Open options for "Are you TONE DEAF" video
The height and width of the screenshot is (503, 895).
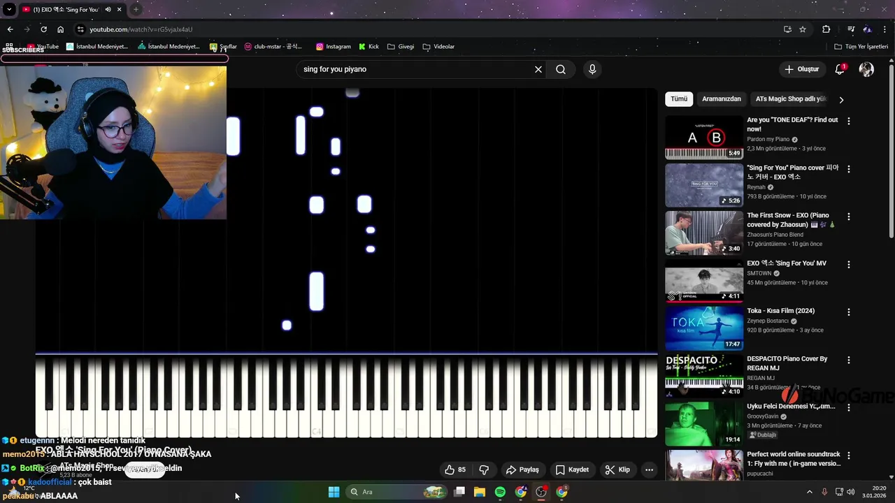coord(849,121)
